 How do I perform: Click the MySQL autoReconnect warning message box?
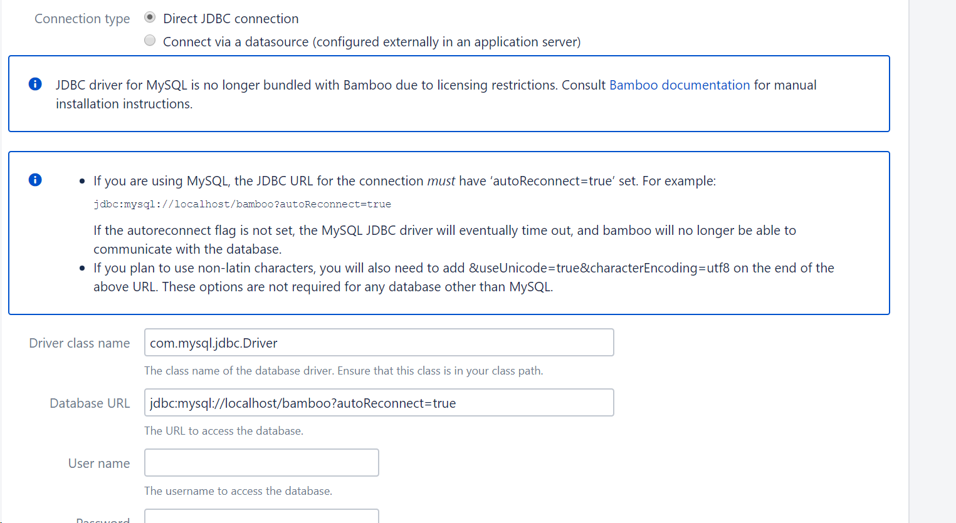pyautogui.click(x=448, y=232)
